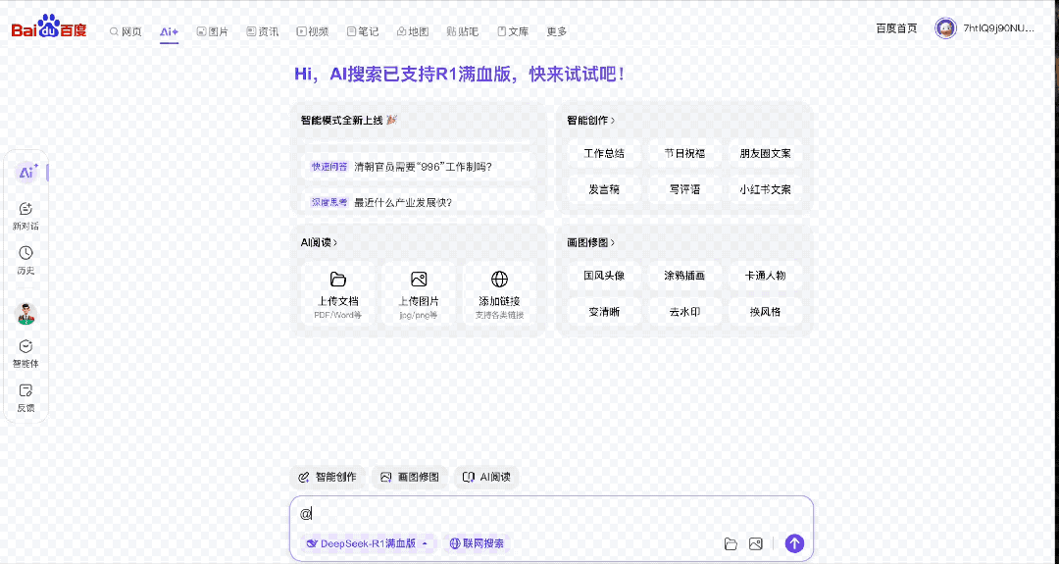Click the 智能模式全新上线 heading
This screenshot has height=564, width=1059.
tap(348, 121)
